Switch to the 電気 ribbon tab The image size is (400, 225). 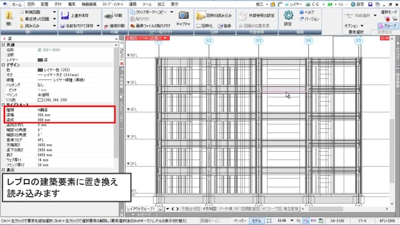(x=72, y=4)
